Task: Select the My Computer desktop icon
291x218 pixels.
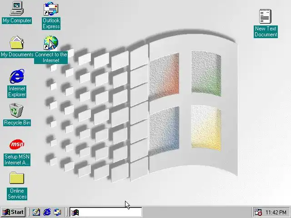Action: point(17,8)
